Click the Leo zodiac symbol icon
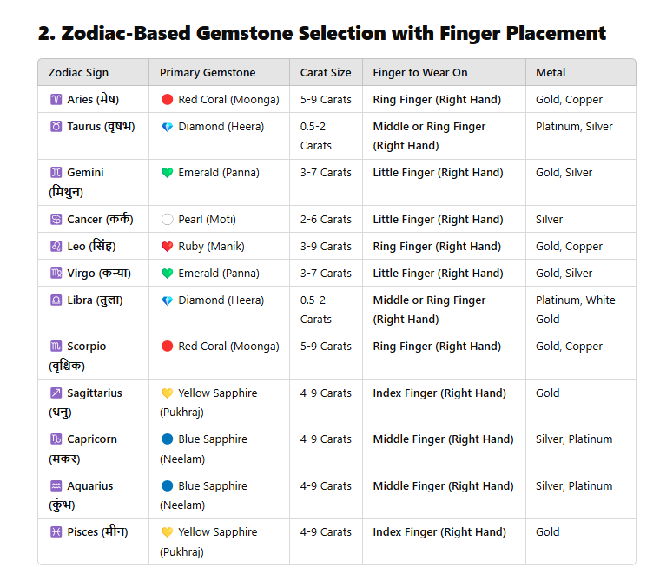The height and width of the screenshot is (581, 660). [x=56, y=247]
